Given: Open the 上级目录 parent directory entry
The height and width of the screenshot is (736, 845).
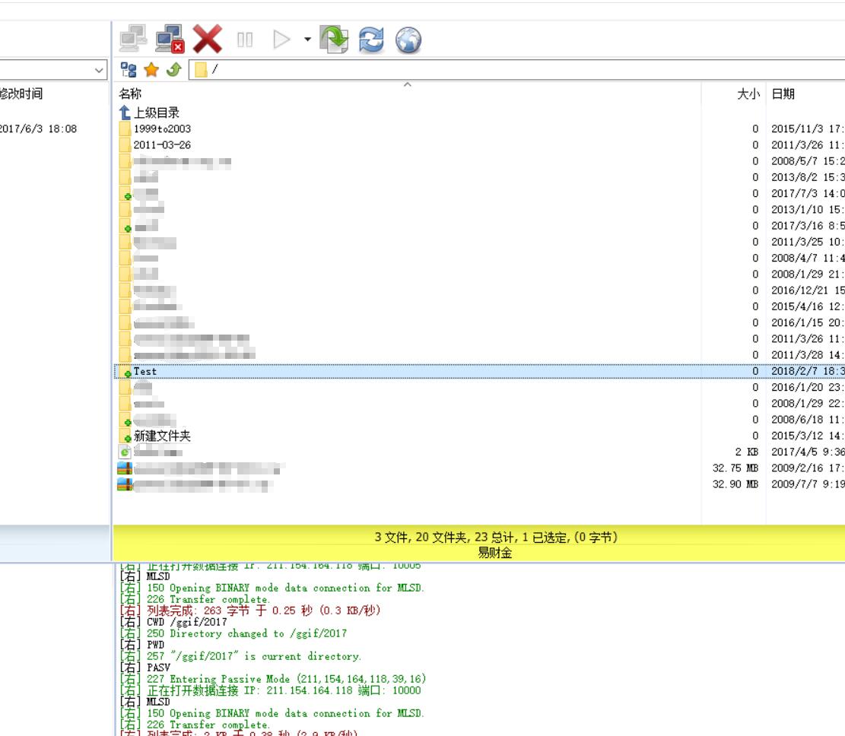Looking at the screenshot, I should tap(156, 113).
